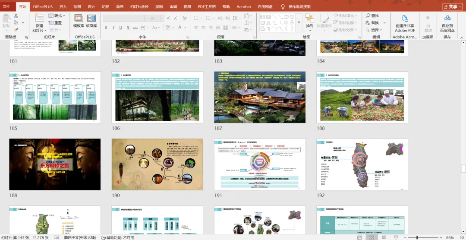Viewport: 466px width, 240px height.
Task: Switch to Normal view in status bar
Action: pos(360,237)
